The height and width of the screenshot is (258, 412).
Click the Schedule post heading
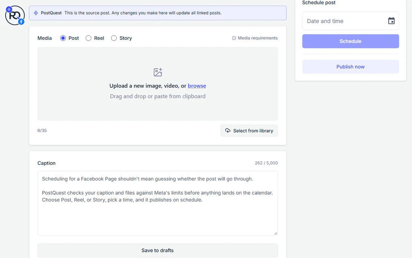tap(319, 3)
